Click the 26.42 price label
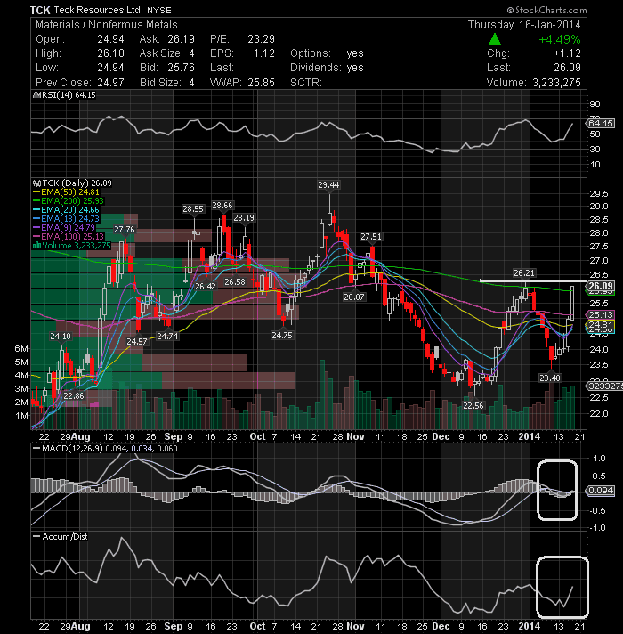 [206, 286]
